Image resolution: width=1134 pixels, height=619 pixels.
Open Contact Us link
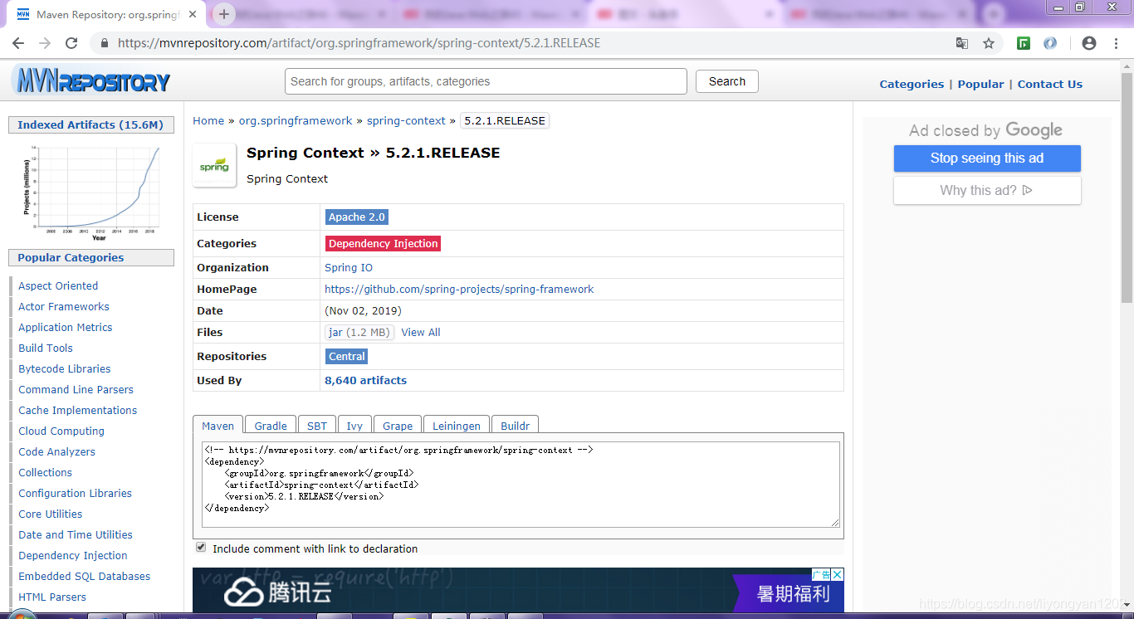(x=1050, y=84)
